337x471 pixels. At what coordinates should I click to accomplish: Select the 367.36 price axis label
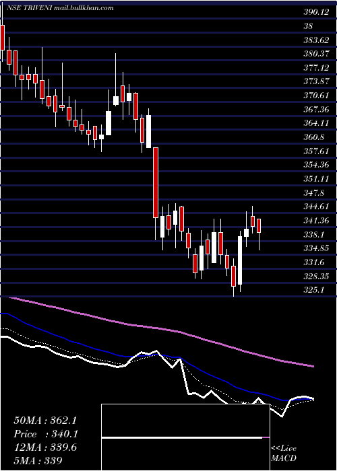pyautogui.click(x=316, y=109)
